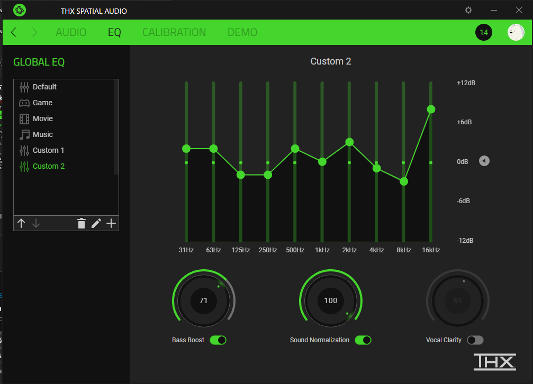Click the 31Hz frequency label
Image resolution: width=533 pixels, height=384 pixels.
(x=186, y=250)
